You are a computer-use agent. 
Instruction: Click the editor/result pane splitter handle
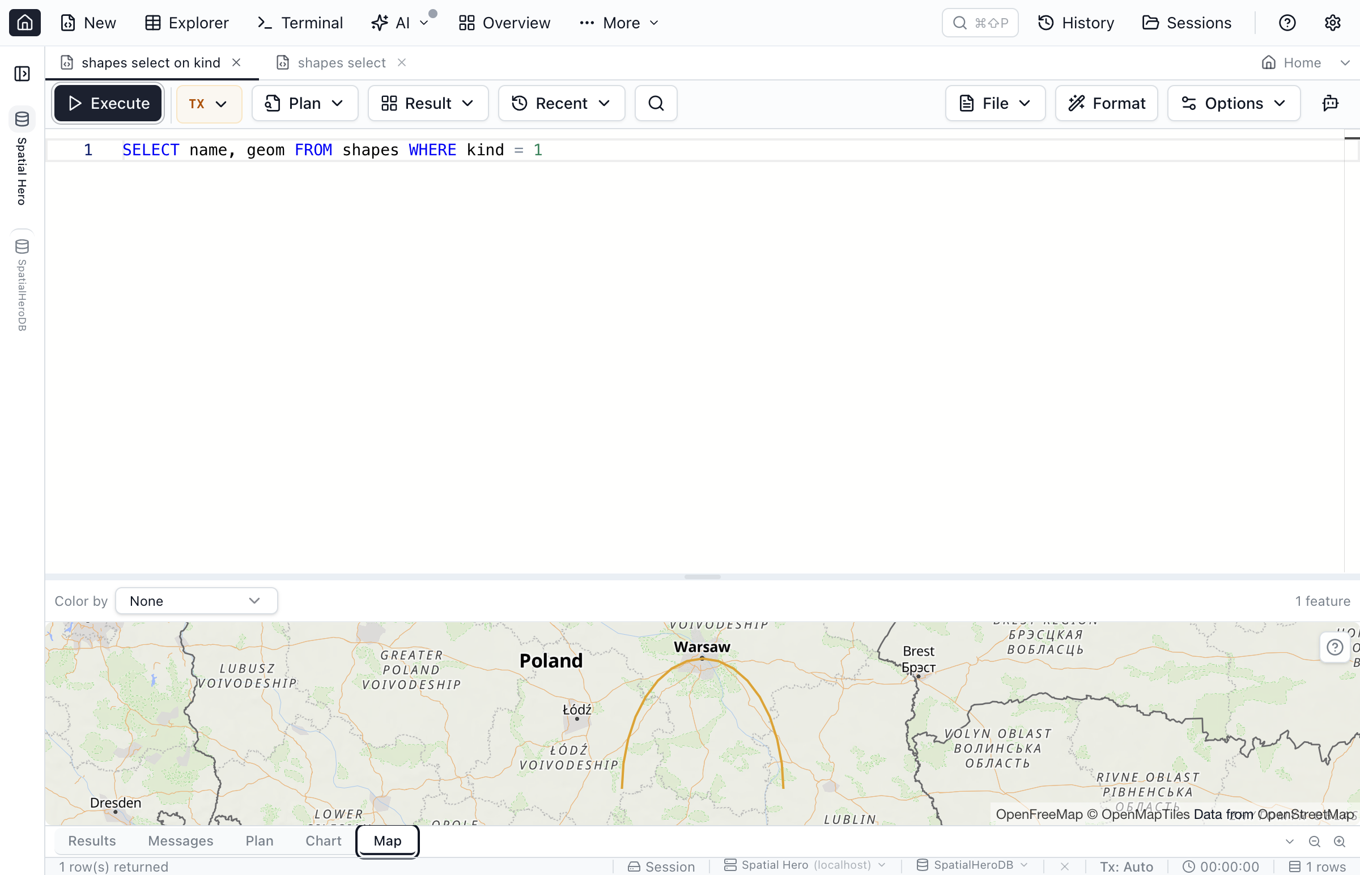(702, 577)
